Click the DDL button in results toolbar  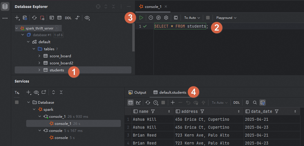click(x=237, y=103)
